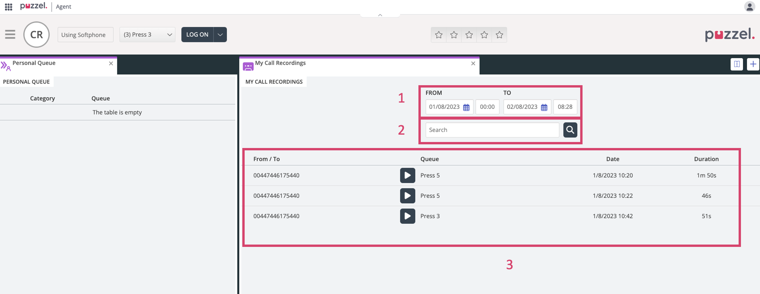Play the 46s Press 5 recording
Screen dimensions: 760x294
(407, 196)
